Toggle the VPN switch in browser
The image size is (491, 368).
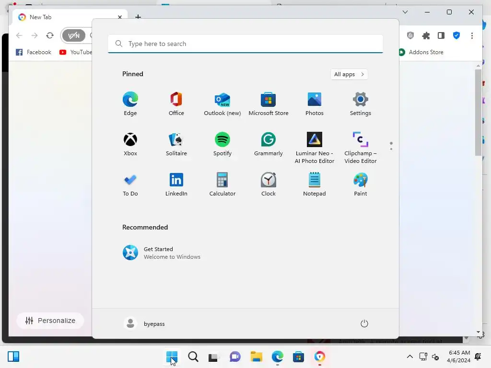pyautogui.click(x=74, y=35)
